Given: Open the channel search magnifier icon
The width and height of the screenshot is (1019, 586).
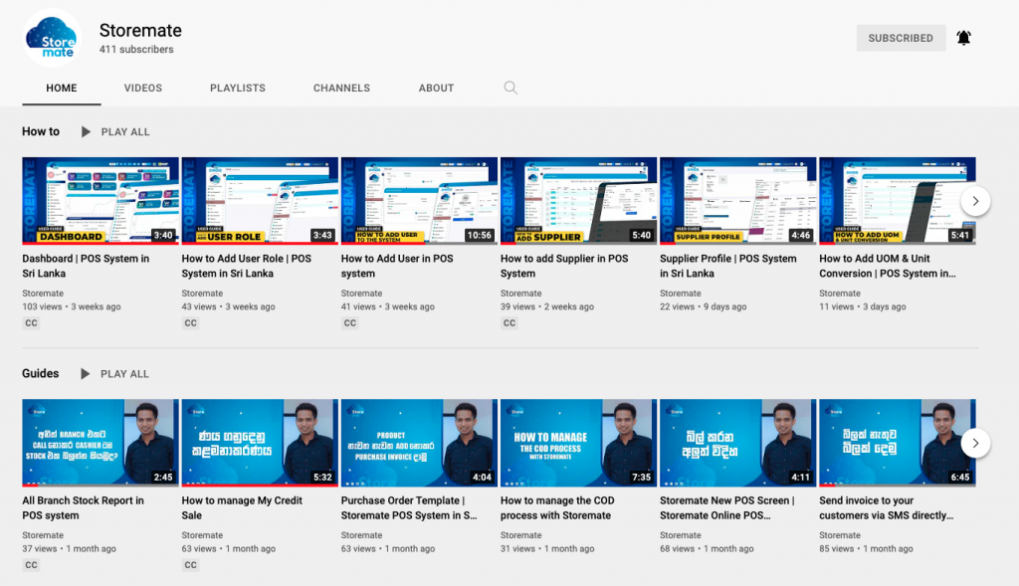Looking at the screenshot, I should pyautogui.click(x=510, y=88).
